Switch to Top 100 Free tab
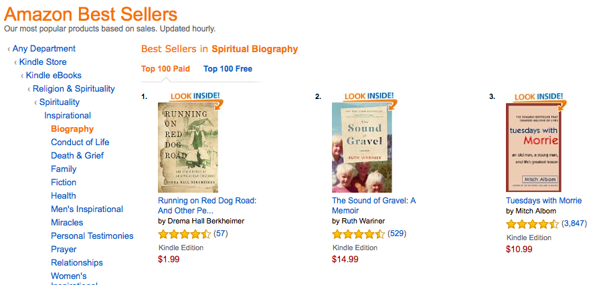 (228, 69)
